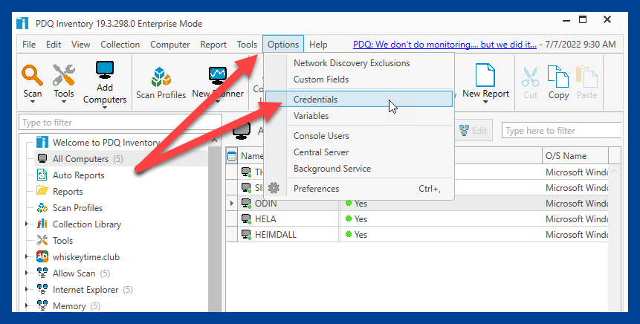Screen dimensions: 640x324
Task: Open the Scan button dropdown arrow
Action: coord(32,102)
